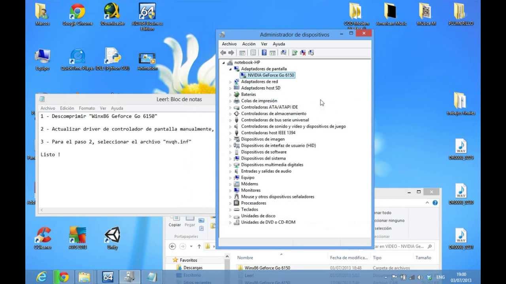
Task: Expand Adaptadores de red category
Action: (230, 82)
